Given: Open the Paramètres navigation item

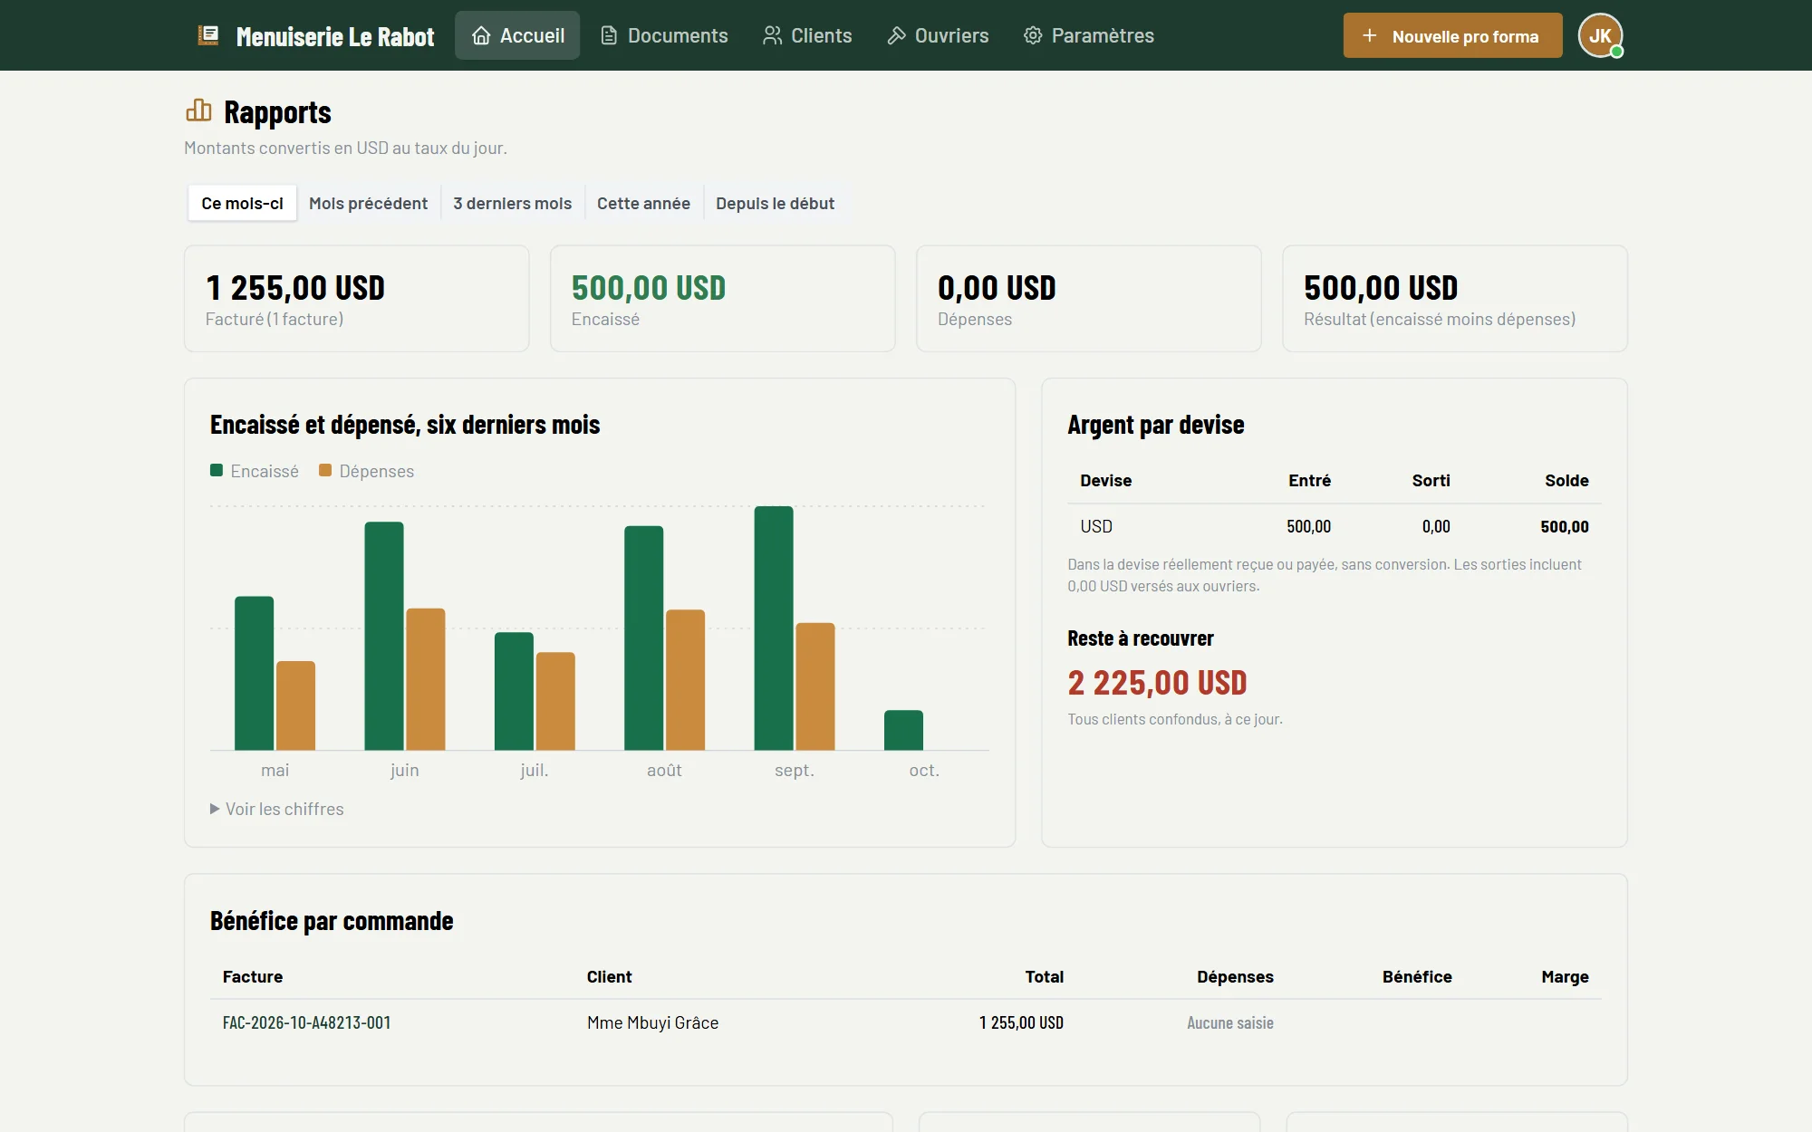Looking at the screenshot, I should pyautogui.click(x=1089, y=35).
